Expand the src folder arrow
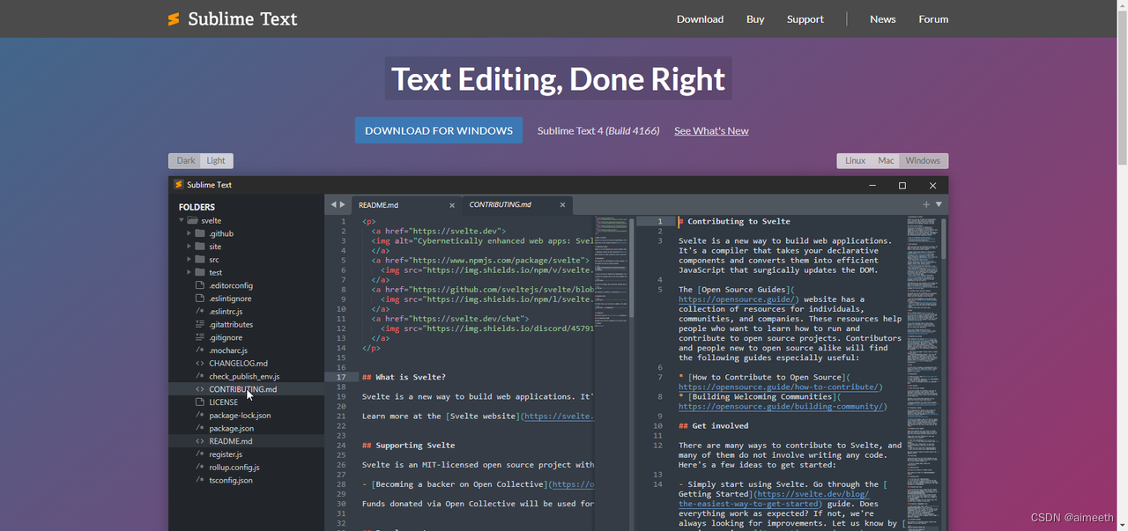The image size is (1128, 531). tap(189, 260)
